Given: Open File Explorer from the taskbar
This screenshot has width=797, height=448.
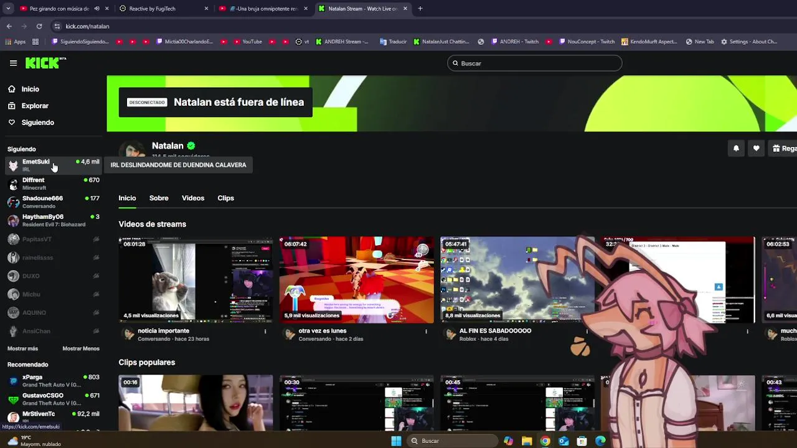Looking at the screenshot, I should coord(527,441).
